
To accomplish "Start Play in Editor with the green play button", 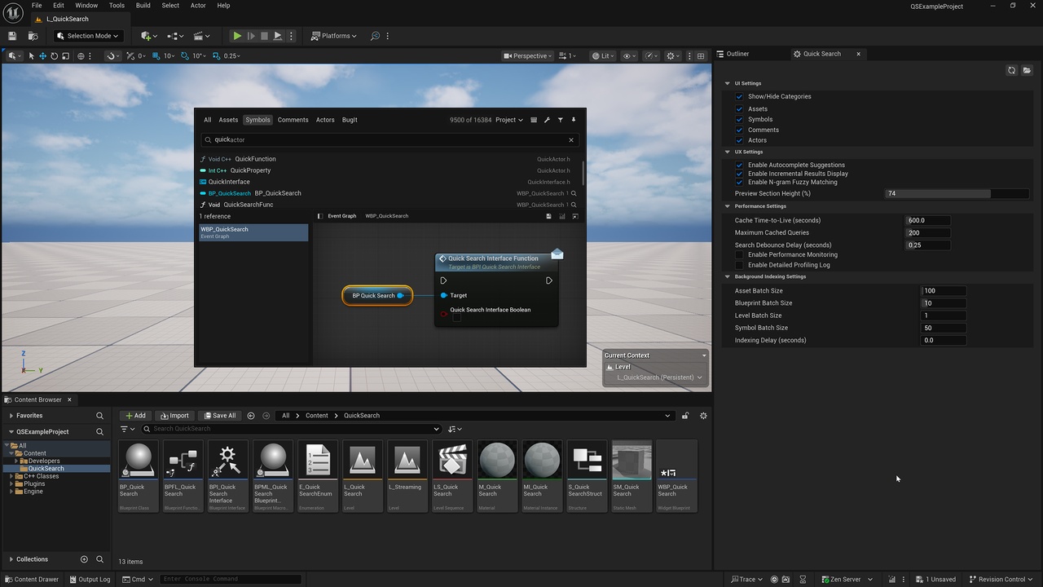I will click(236, 36).
